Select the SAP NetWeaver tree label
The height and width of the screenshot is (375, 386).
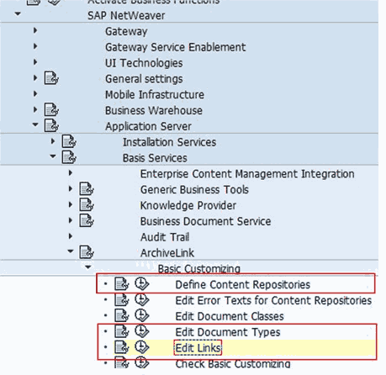tap(126, 16)
